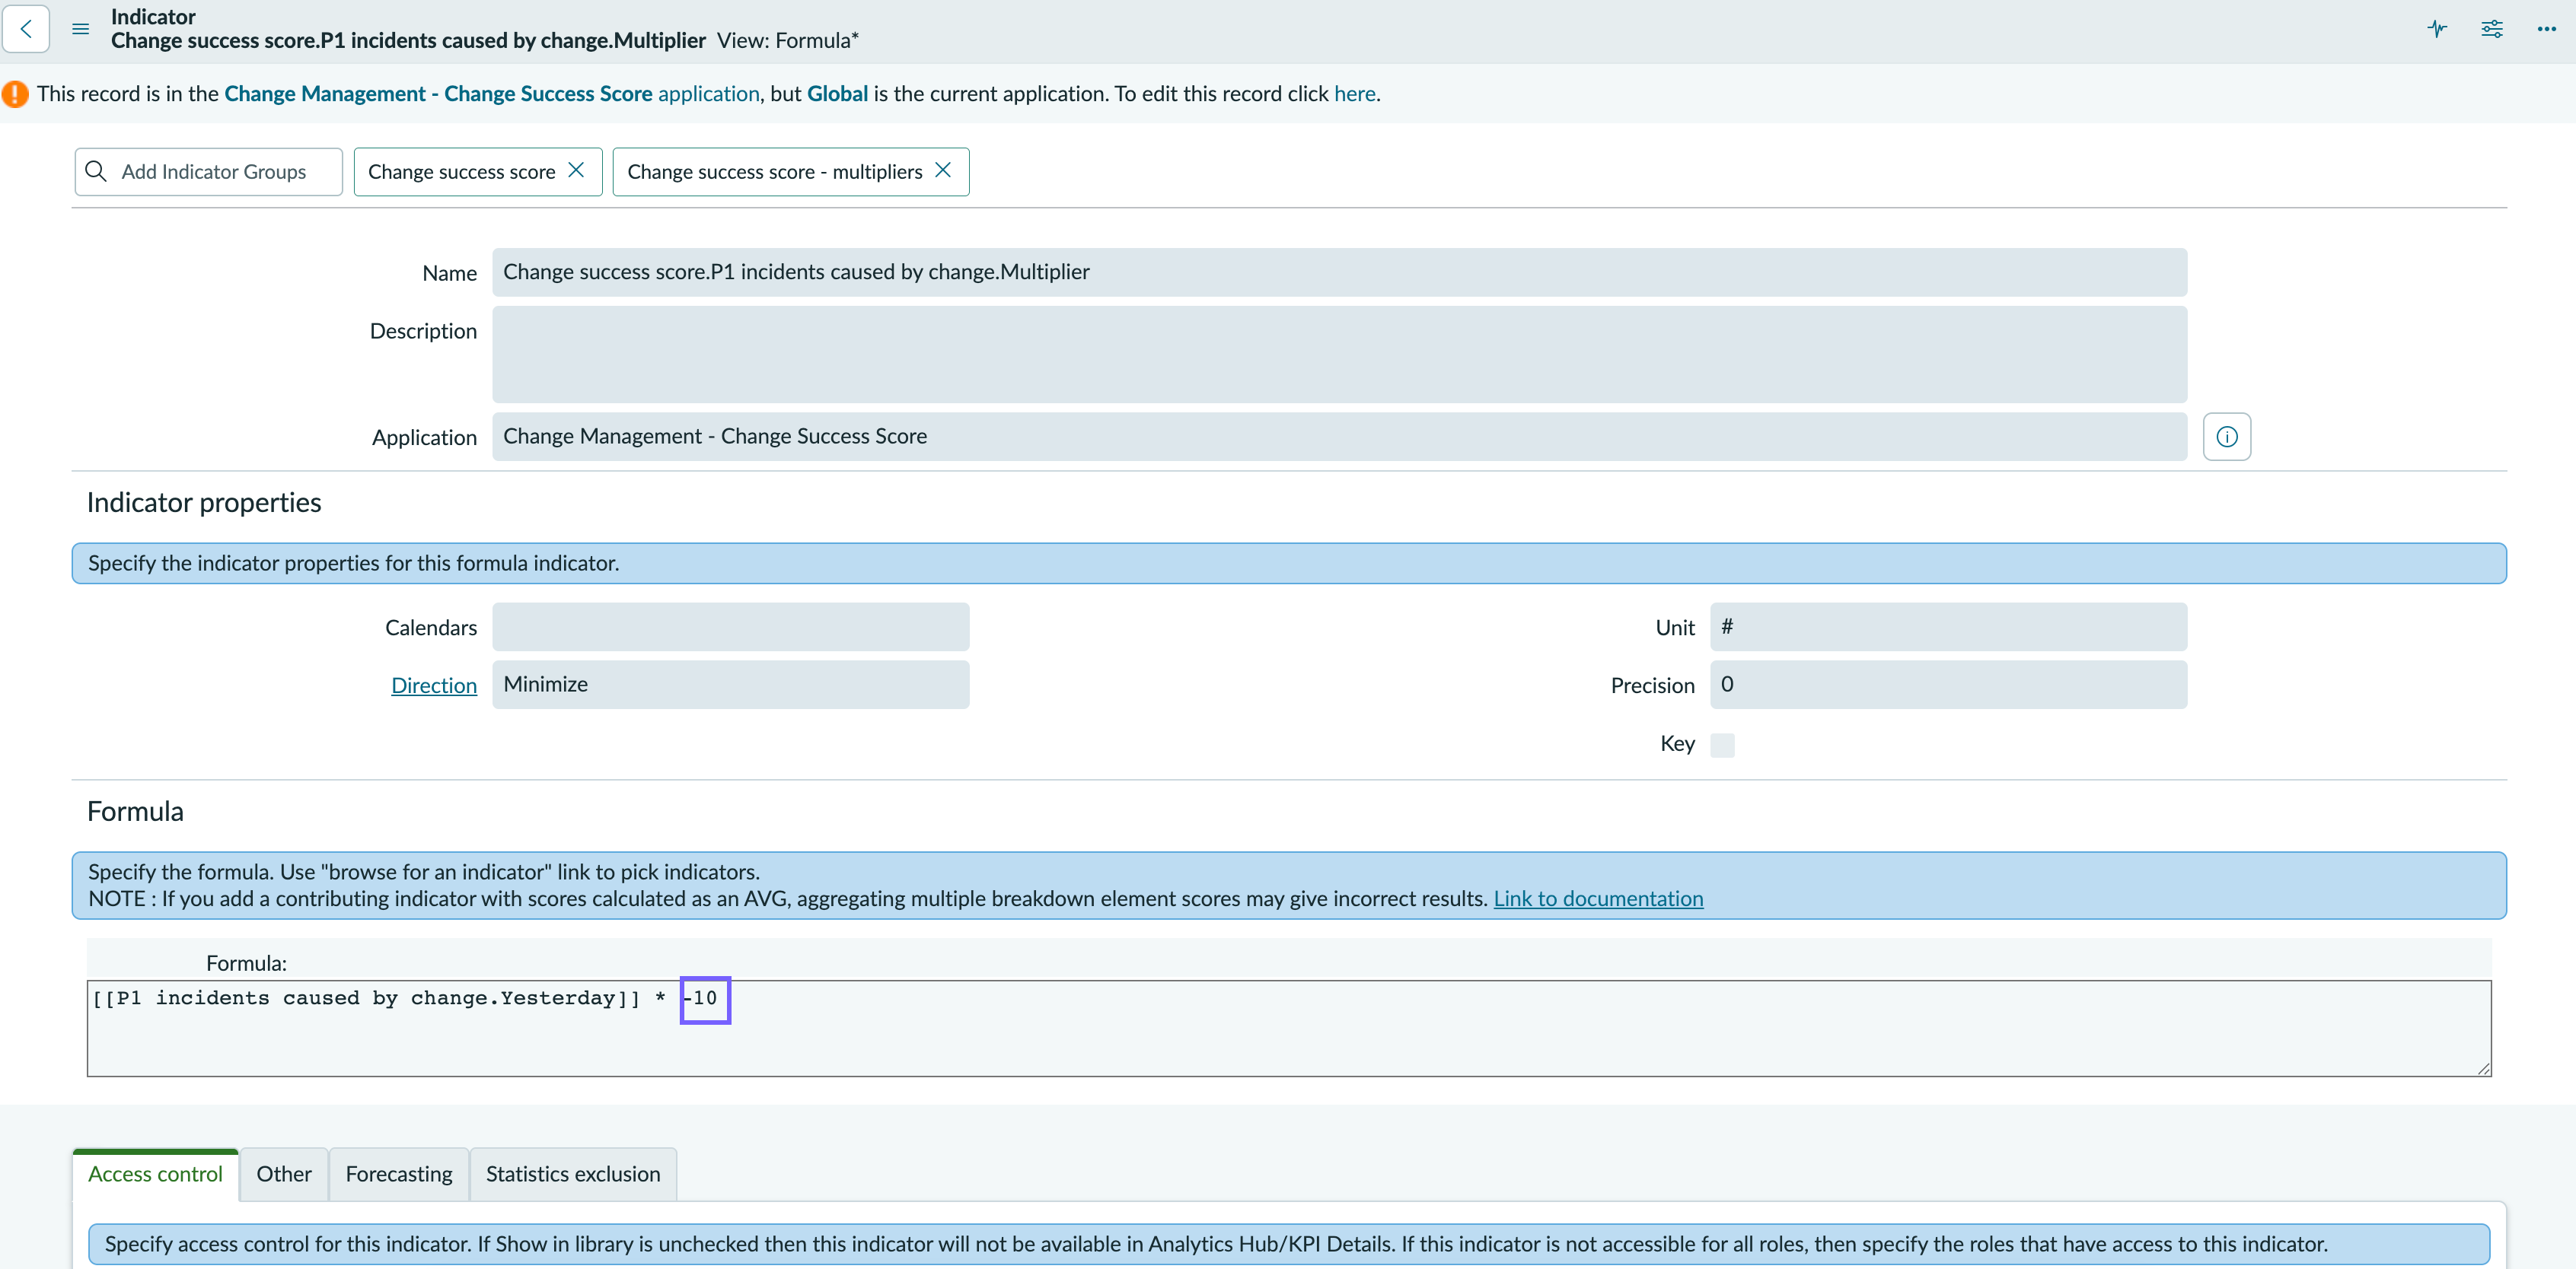2576x1269 pixels.
Task: Click the Direction label link
Action: point(434,685)
